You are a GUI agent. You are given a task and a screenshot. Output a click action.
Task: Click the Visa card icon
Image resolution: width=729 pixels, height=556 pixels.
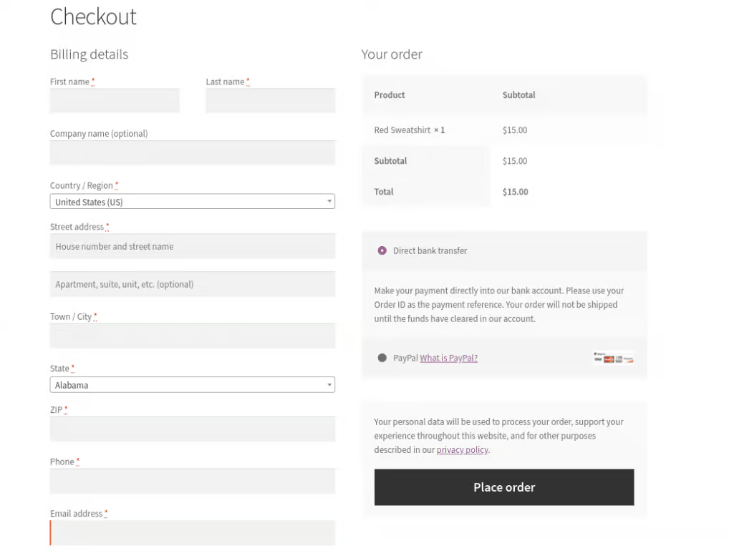598,359
